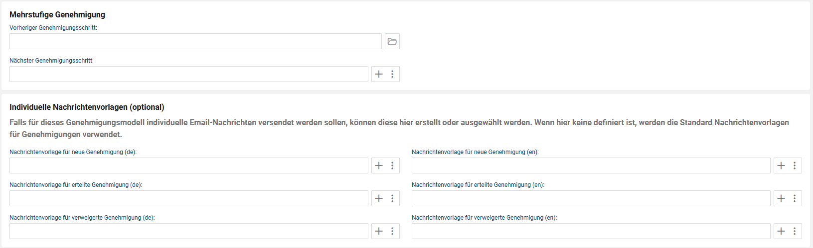813x248 pixels.
Task: Click the 'Mehrstufige Genehmigung' section heading
Action: click(x=57, y=15)
